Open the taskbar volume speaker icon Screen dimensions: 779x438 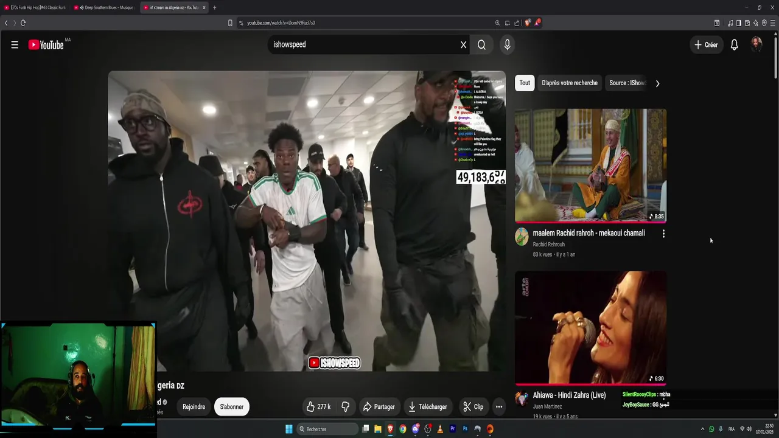[x=749, y=429]
